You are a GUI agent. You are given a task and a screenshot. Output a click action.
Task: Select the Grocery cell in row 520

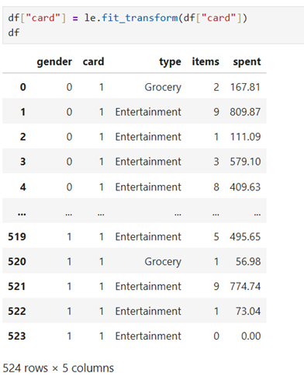pyautogui.click(x=163, y=262)
